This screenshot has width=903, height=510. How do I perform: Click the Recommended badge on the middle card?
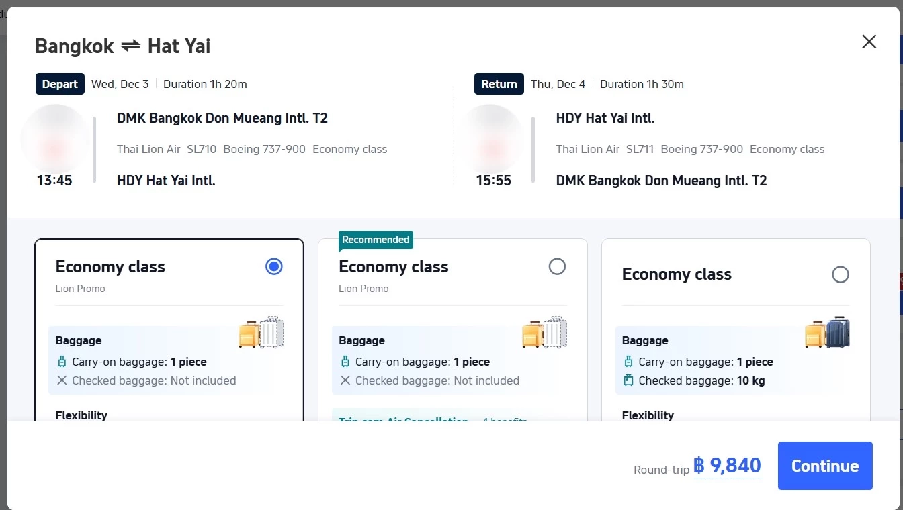375,240
